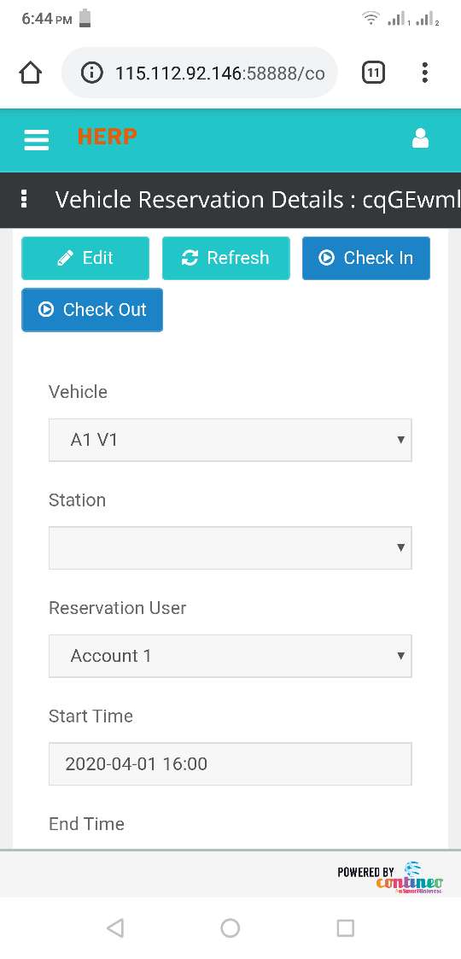Tap the browser home icon
The width and height of the screenshot is (461, 959).
pyautogui.click(x=30, y=73)
